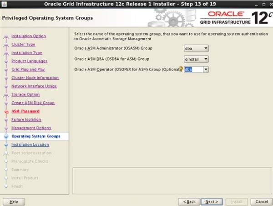Go to Installation Location step

[x=30, y=144]
